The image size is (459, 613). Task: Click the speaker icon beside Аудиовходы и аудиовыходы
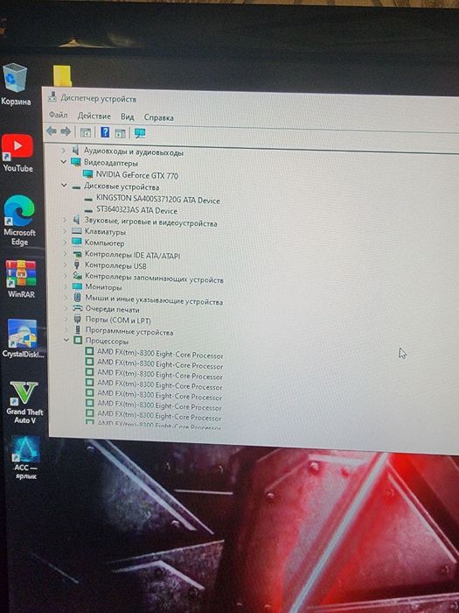[x=76, y=150]
